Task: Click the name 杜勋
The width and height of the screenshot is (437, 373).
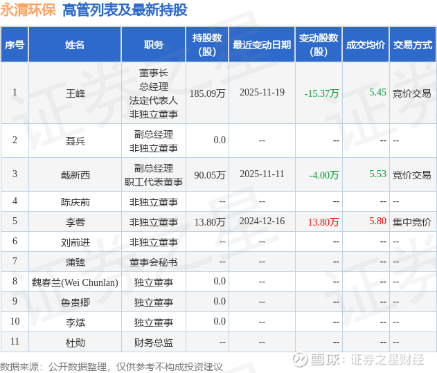Action: pos(75,343)
